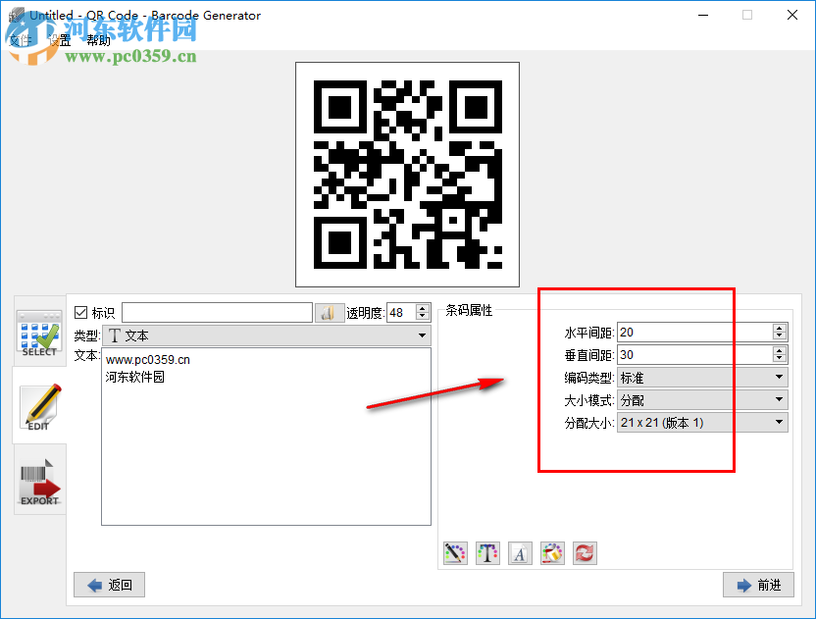Open the font settings icon with letter A

(x=520, y=552)
